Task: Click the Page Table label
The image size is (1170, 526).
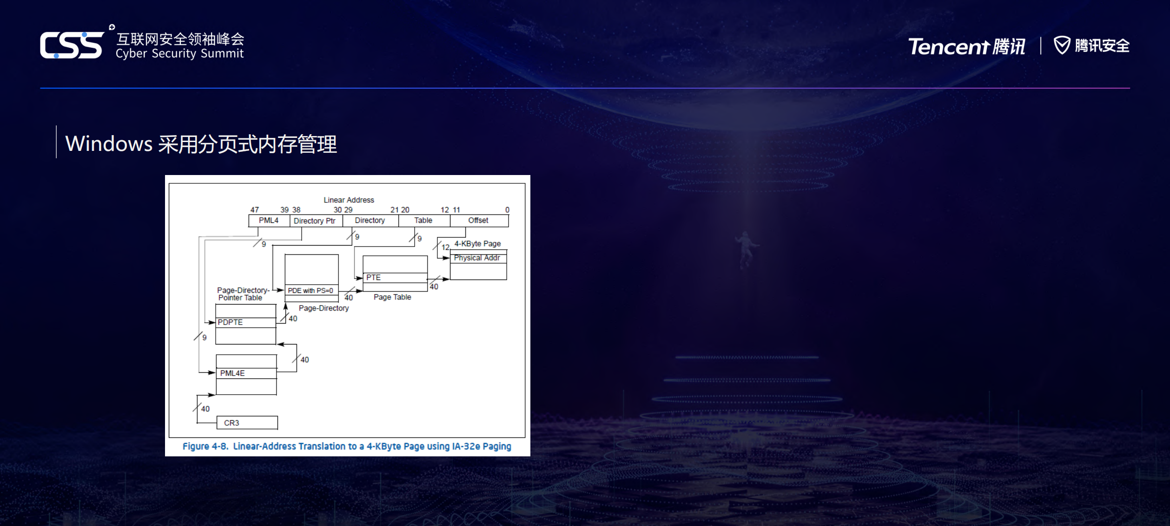Action: [x=392, y=297]
